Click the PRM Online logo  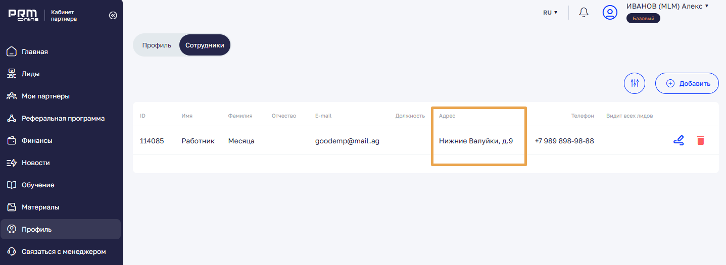(x=23, y=15)
